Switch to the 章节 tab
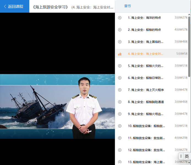191x165 pixels. point(127,6)
